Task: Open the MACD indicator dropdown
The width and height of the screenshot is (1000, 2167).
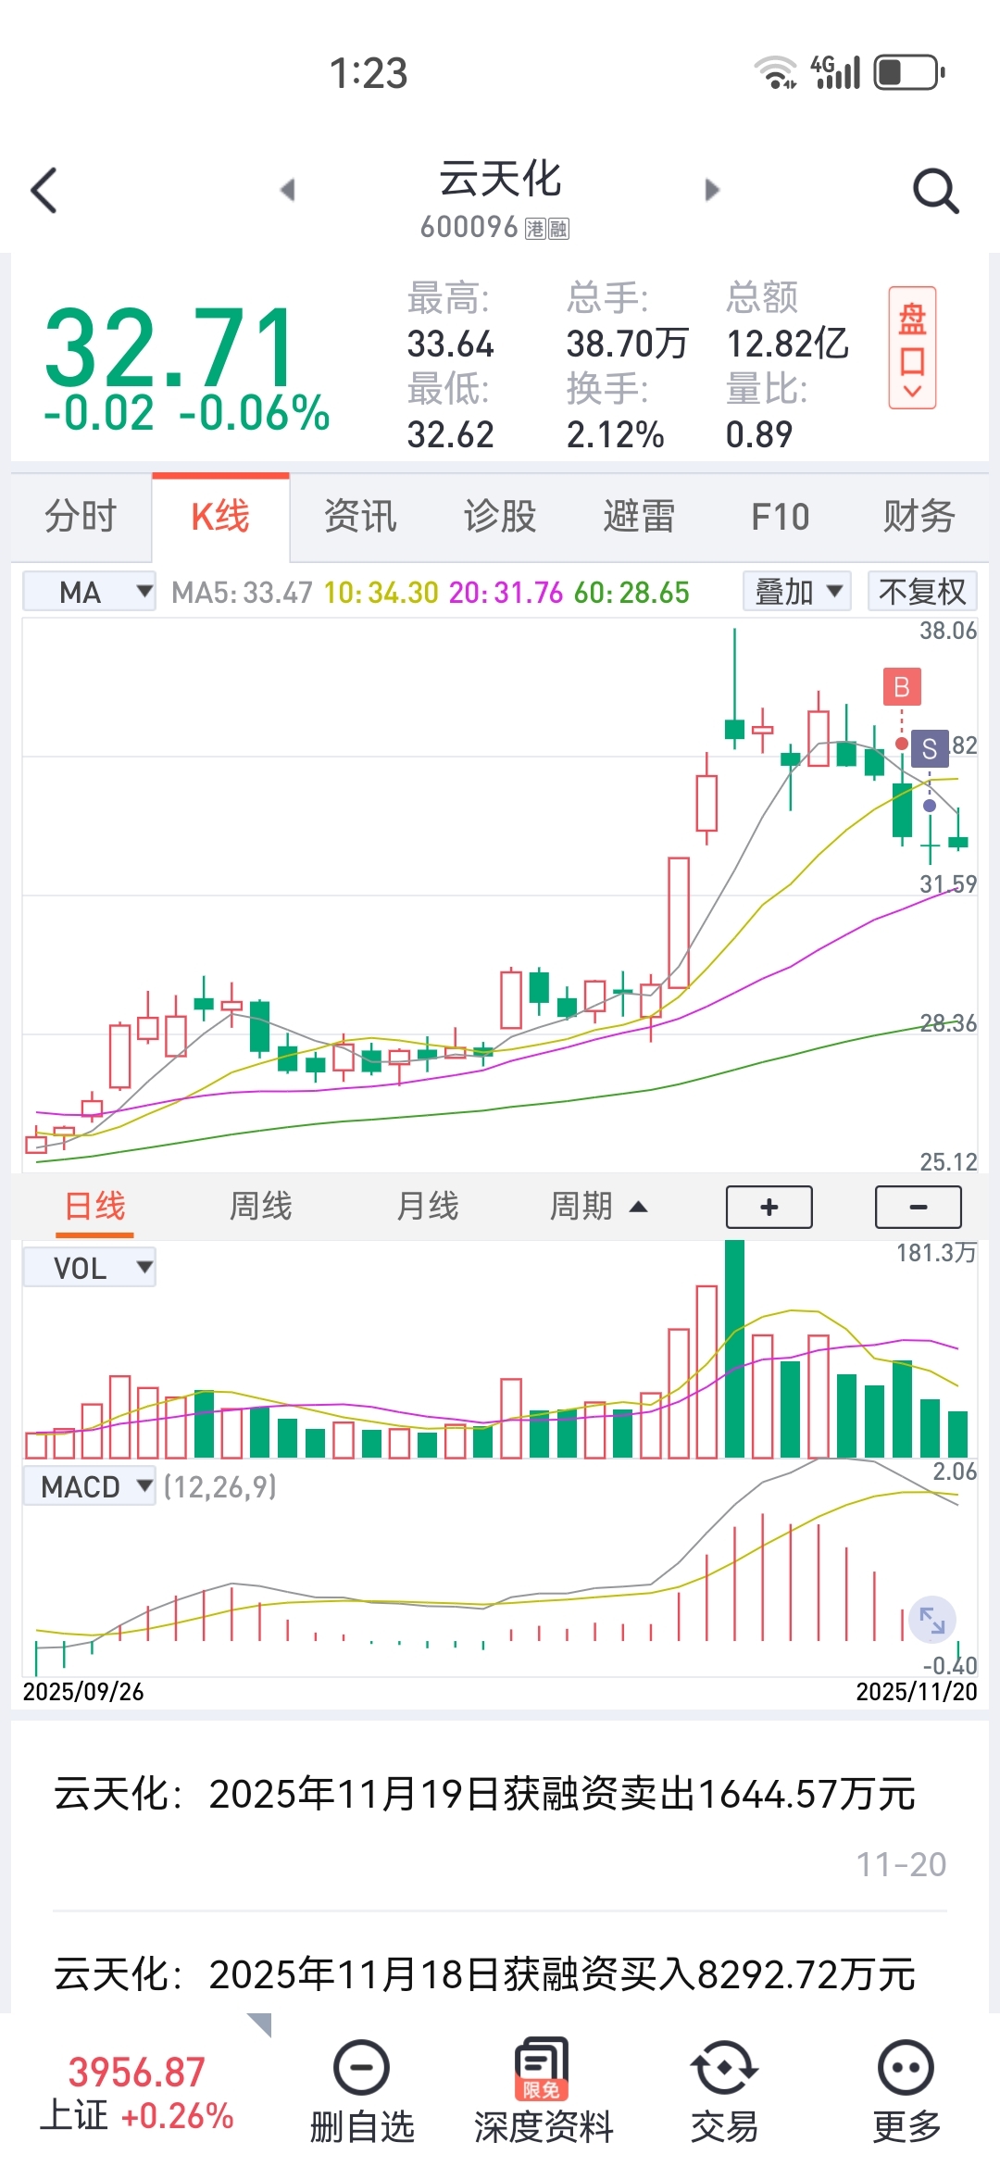Action: (89, 1486)
